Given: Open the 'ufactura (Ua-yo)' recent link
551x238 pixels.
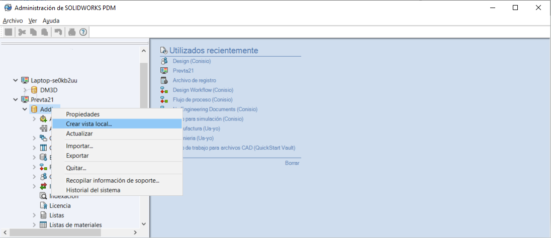Looking at the screenshot, I should coord(202,129).
